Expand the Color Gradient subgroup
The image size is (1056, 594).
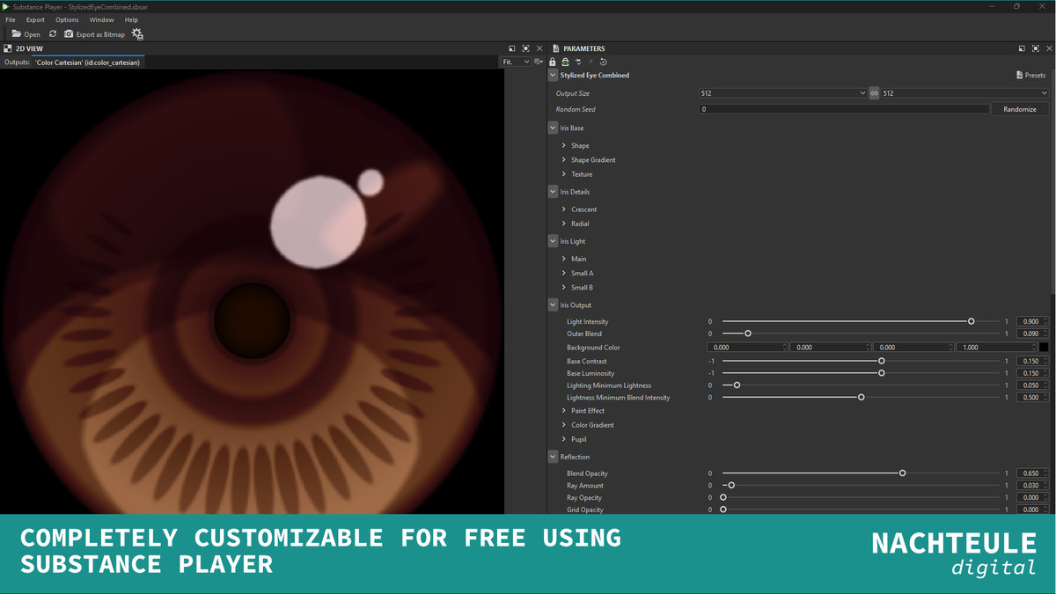point(564,425)
